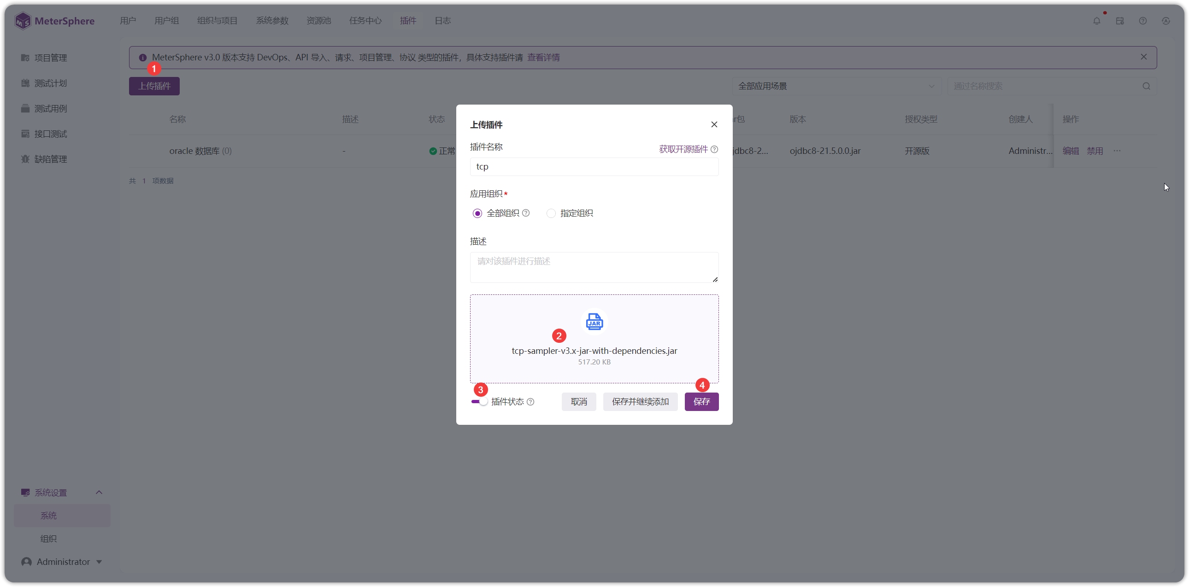Switch to the 资源池 tab
The image size is (1189, 587).
point(318,21)
